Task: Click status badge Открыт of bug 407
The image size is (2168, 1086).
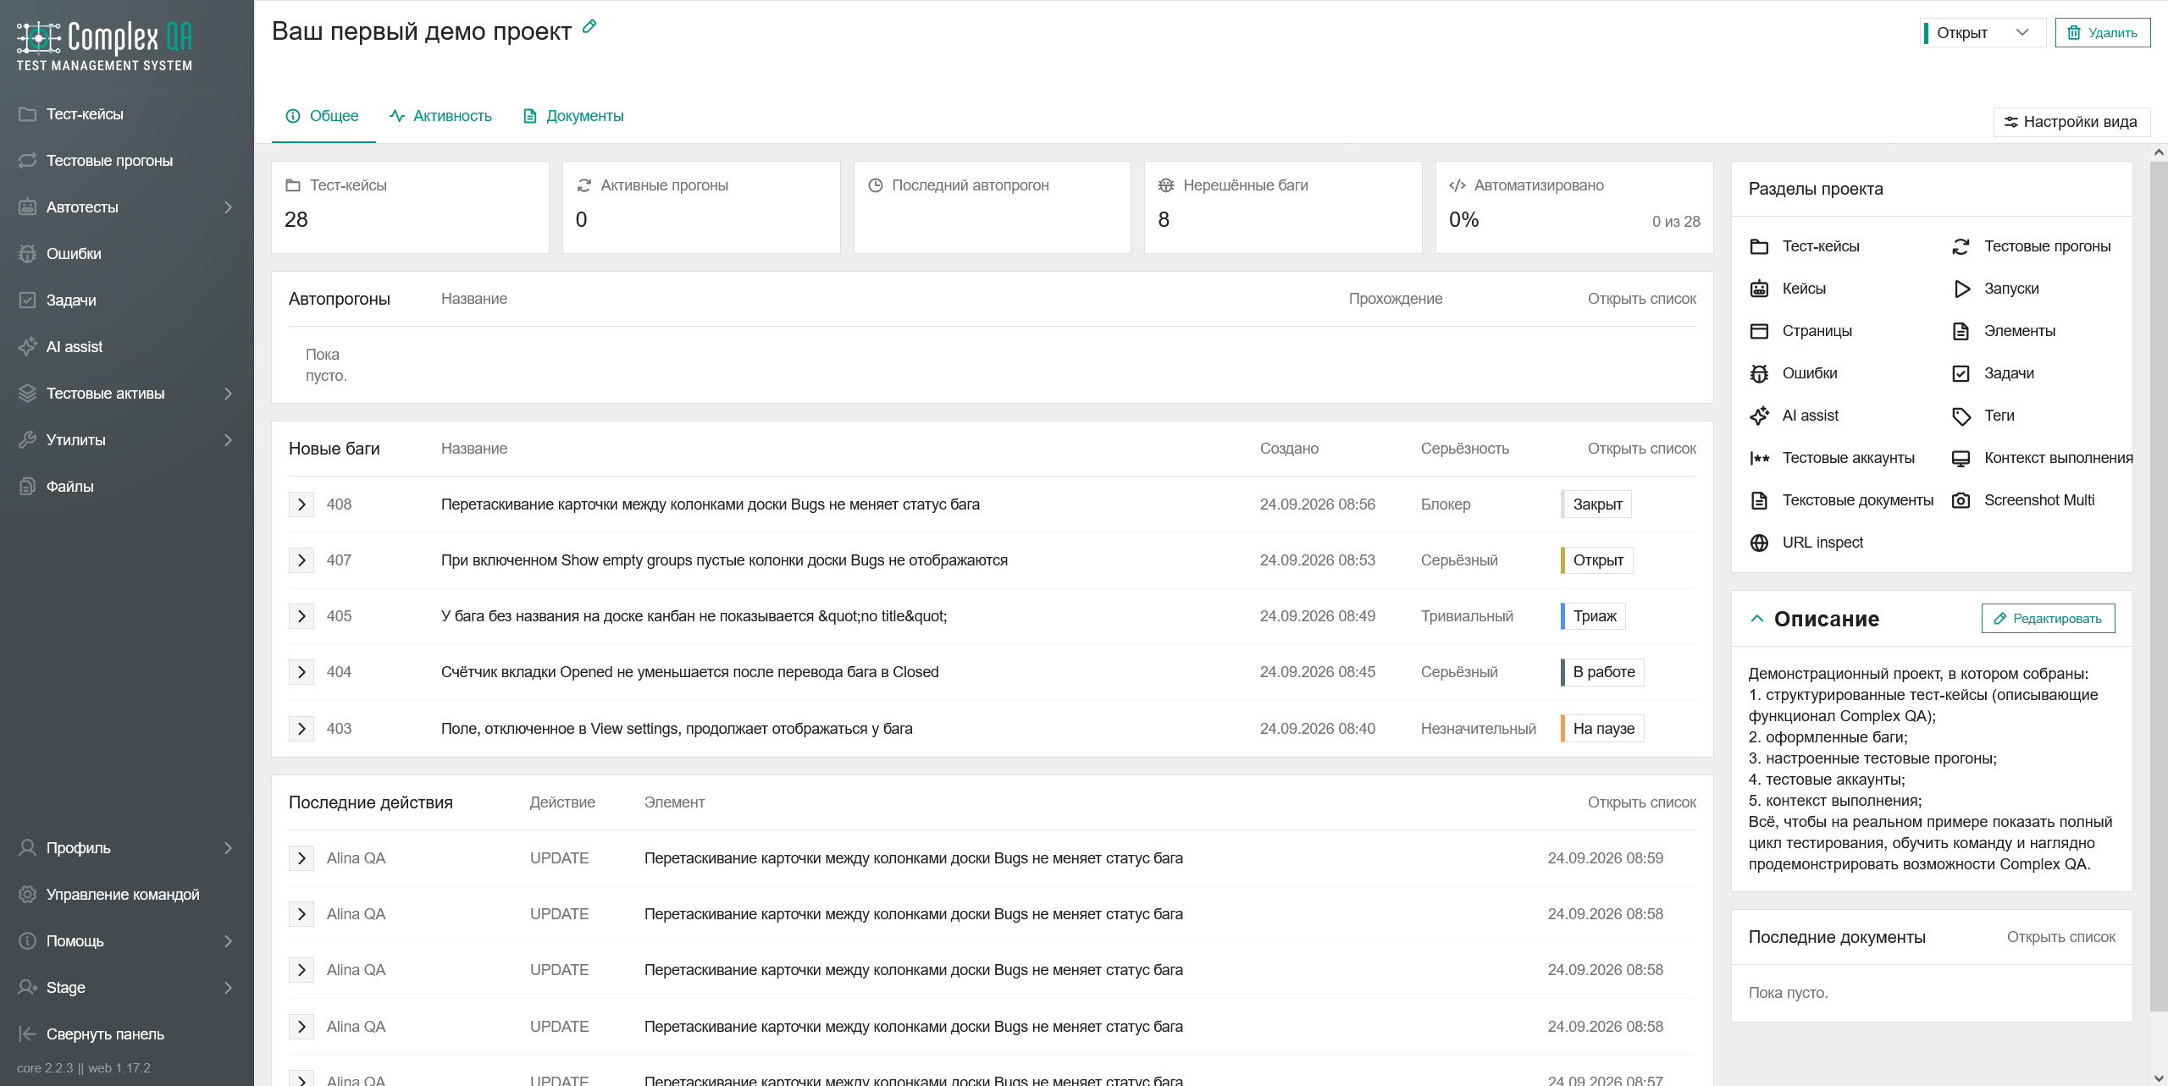Action: [x=1597, y=560]
